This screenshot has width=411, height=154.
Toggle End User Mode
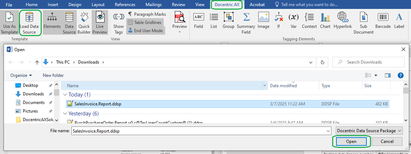pyautogui.click(x=146, y=30)
